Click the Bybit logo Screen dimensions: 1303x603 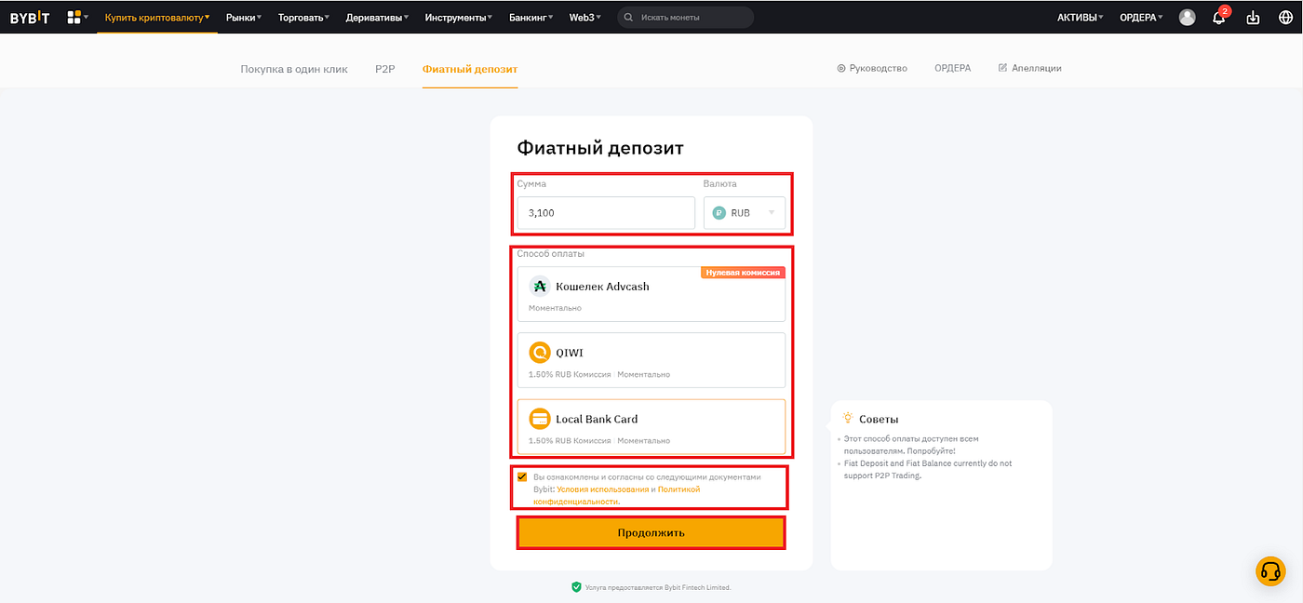(x=30, y=17)
